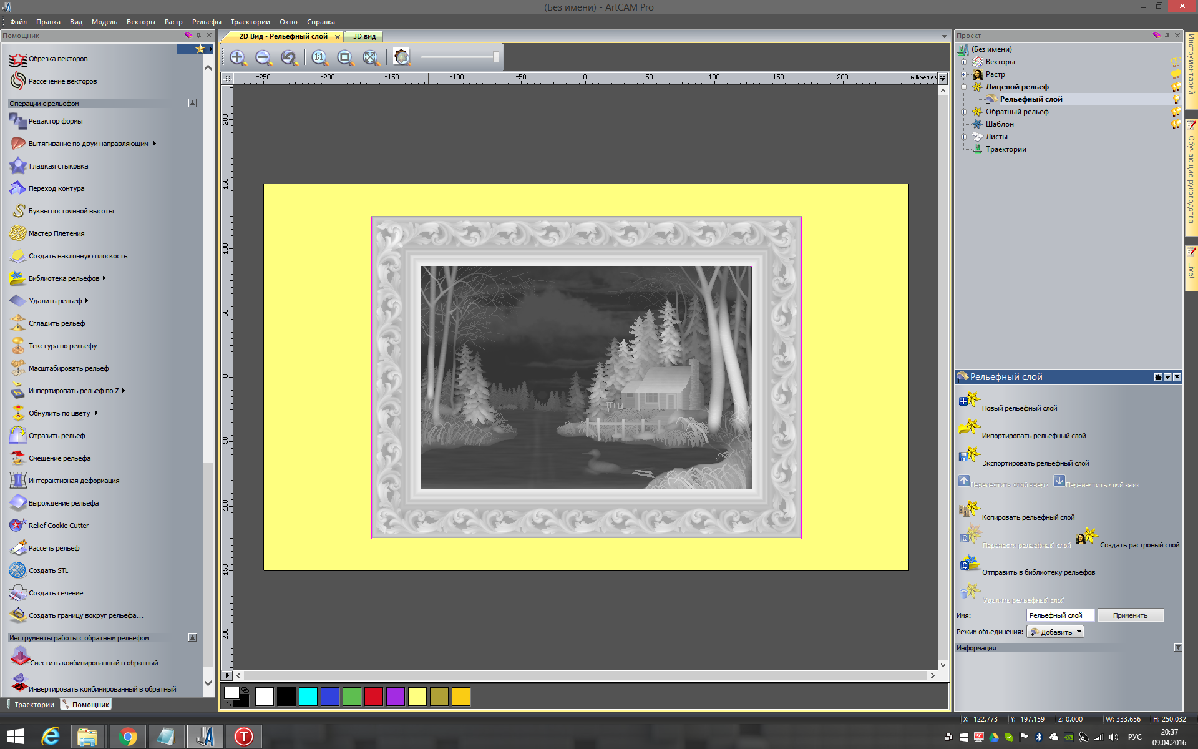Select the red color swatch
This screenshot has height=749, width=1198.
(373, 697)
